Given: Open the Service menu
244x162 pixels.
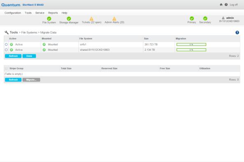Looking at the screenshot, I should coord(40,13).
